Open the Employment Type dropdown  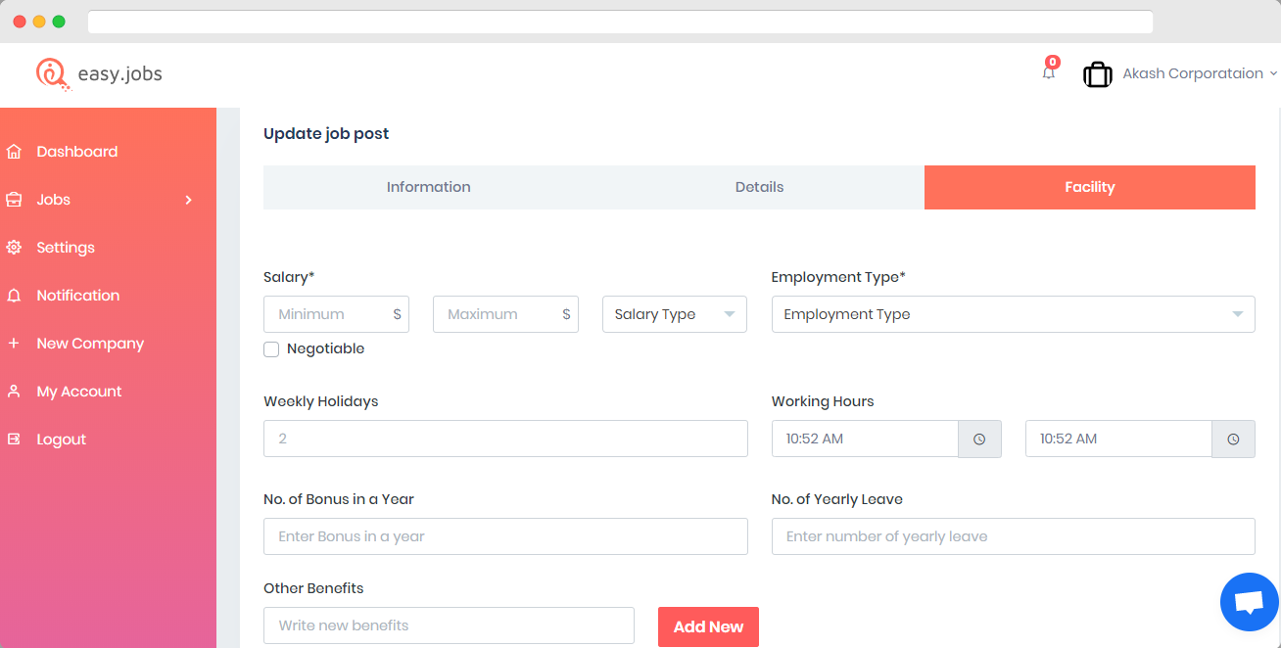[x=1013, y=314]
